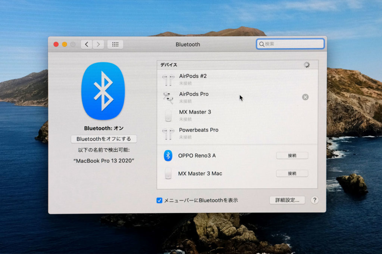Remove AirPods Pro with the x button
The width and height of the screenshot is (382, 254).
(x=305, y=97)
